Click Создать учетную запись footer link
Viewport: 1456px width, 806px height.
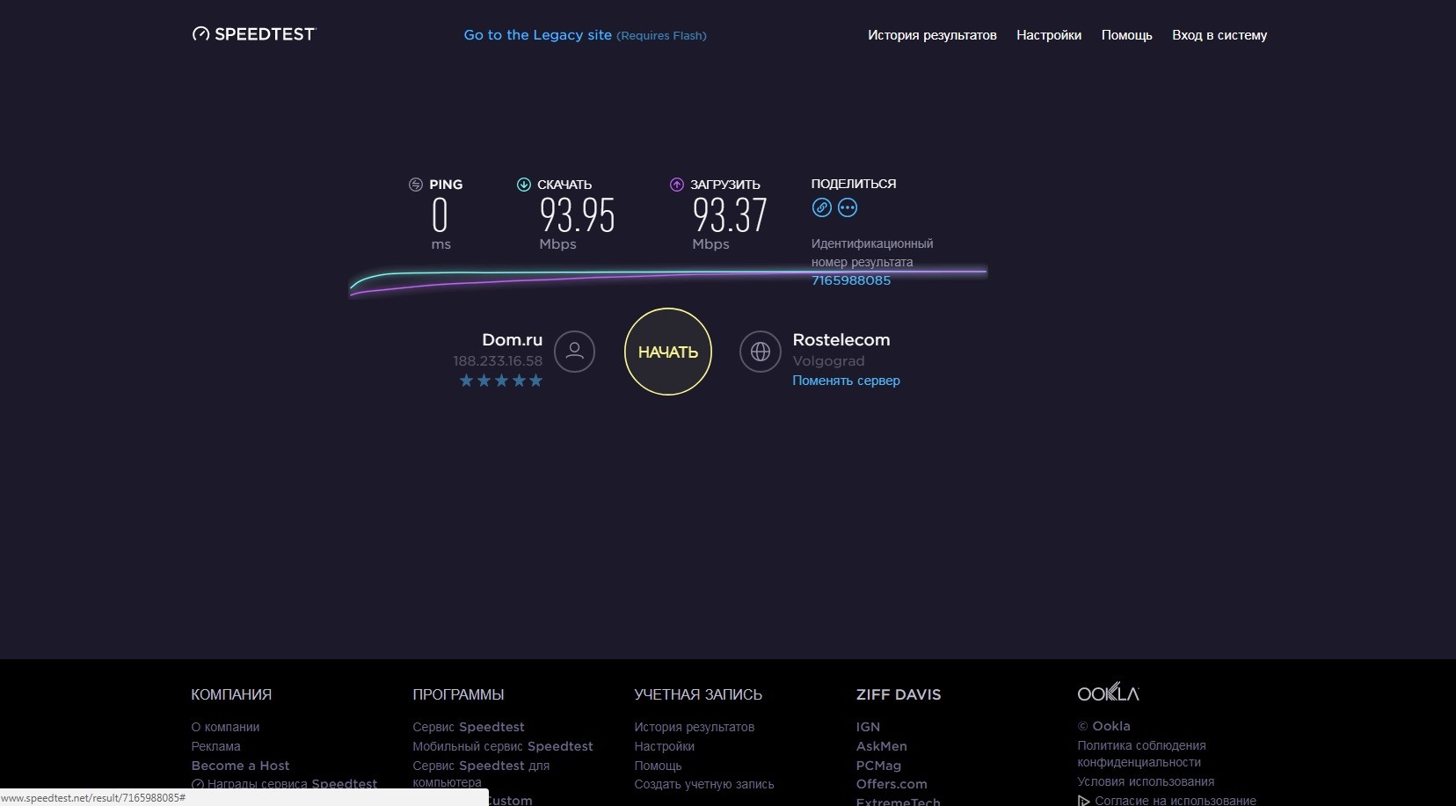(x=703, y=784)
